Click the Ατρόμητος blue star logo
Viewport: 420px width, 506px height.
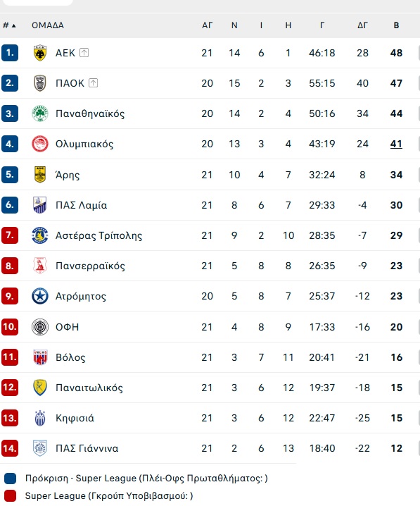coord(40,296)
